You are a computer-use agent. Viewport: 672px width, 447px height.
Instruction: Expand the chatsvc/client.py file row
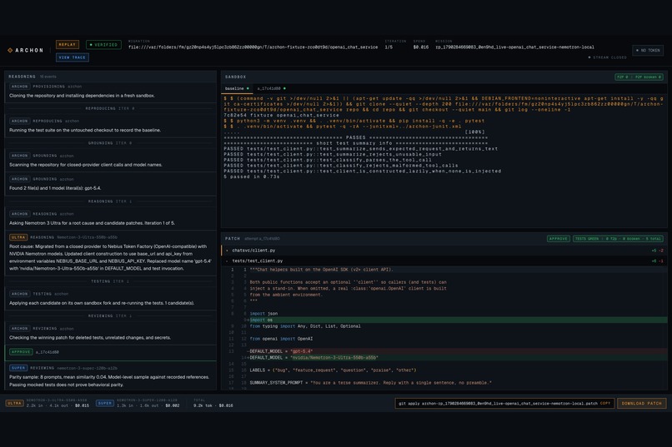click(444, 251)
